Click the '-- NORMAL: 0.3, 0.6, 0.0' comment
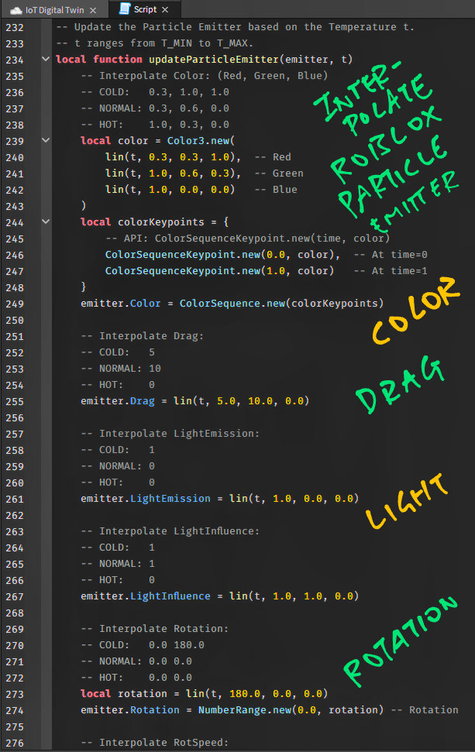475x752 pixels. coord(155,108)
